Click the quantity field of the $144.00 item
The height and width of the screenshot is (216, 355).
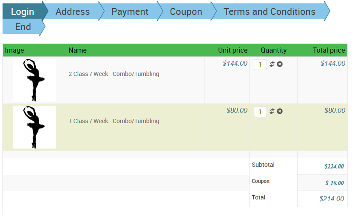[260, 65]
